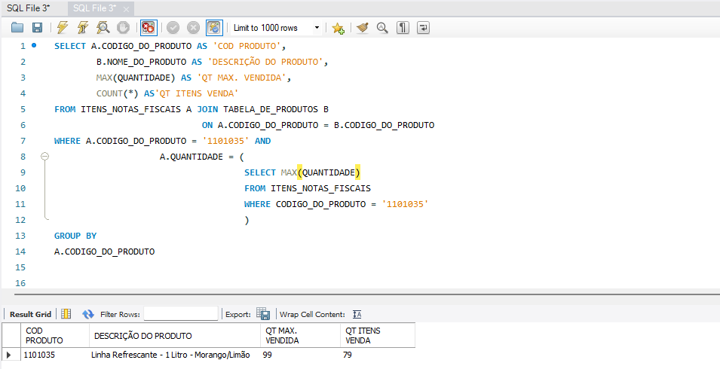Viewport: 720px width, 369px height.
Task: Click TABELA_DE_PRODUTOS in FROM clause
Action: click(271, 109)
